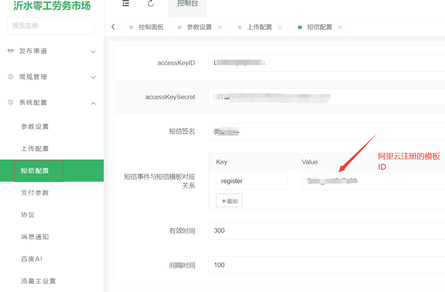Close the 上传配置 tab

coord(280,27)
